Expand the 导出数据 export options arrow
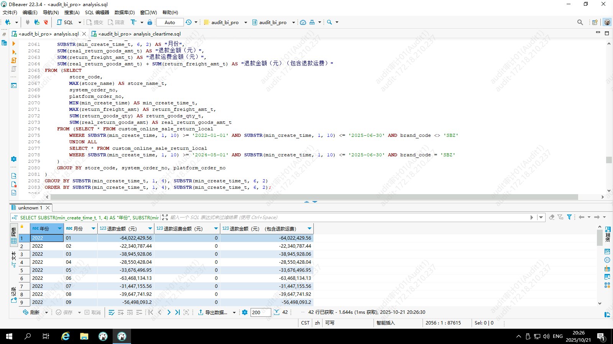 (x=234, y=313)
